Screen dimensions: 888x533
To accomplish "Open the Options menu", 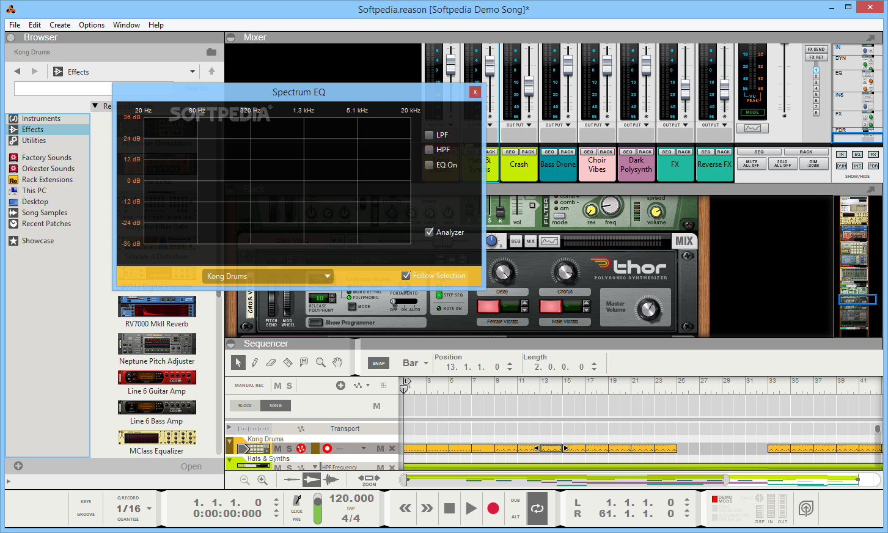I will [x=92, y=25].
